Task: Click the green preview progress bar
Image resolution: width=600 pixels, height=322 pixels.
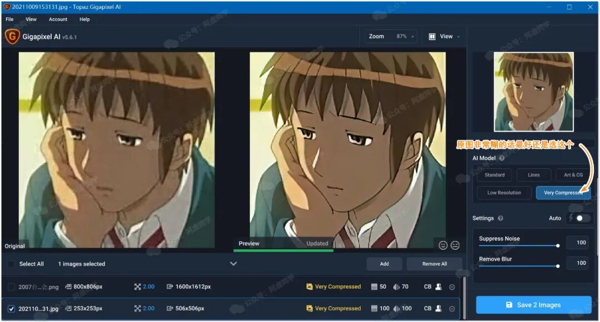Action: [x=283, y=251]
